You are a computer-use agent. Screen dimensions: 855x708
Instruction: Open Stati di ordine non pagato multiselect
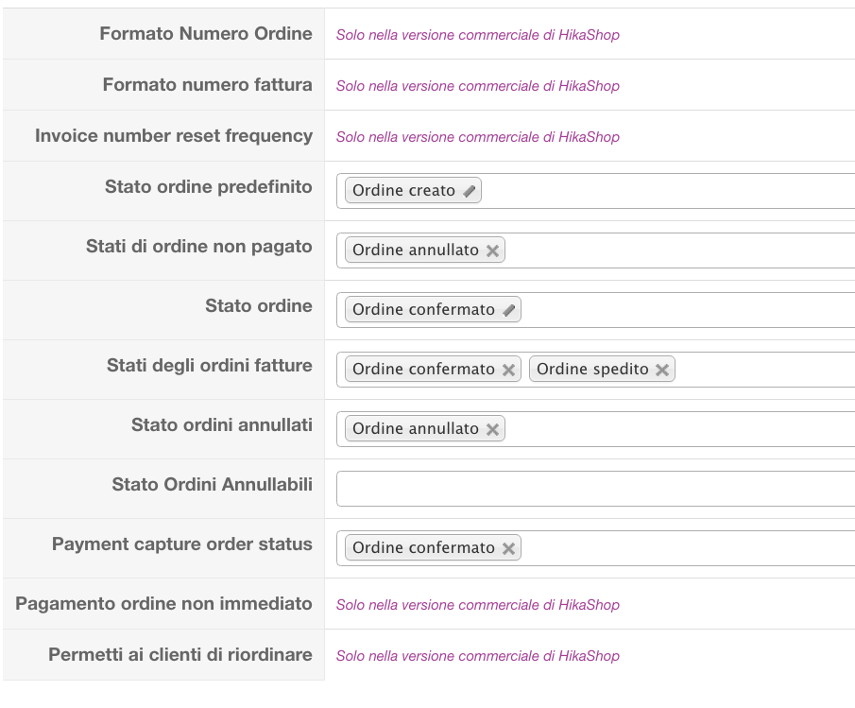tap(671, 250)
